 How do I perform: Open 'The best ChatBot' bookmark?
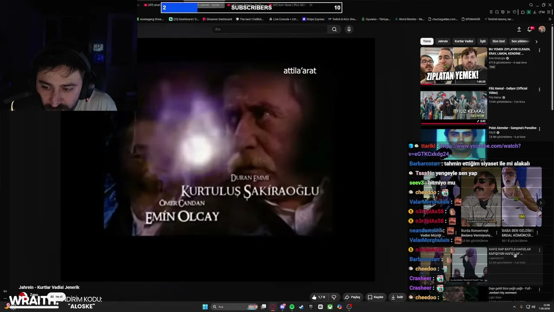[249, 19]
